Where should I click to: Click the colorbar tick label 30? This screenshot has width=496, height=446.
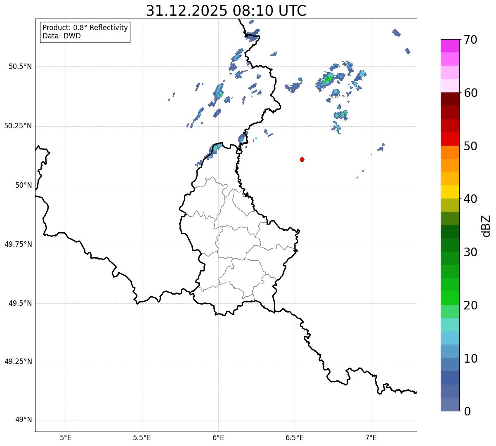(x=470, y=252)
